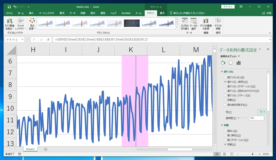276x160 pixels.
Task: Click the formula bar Enter checkmark icon
Action: coord(41,40)
